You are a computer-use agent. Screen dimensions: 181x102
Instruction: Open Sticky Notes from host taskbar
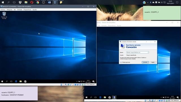tap(61, 2)
